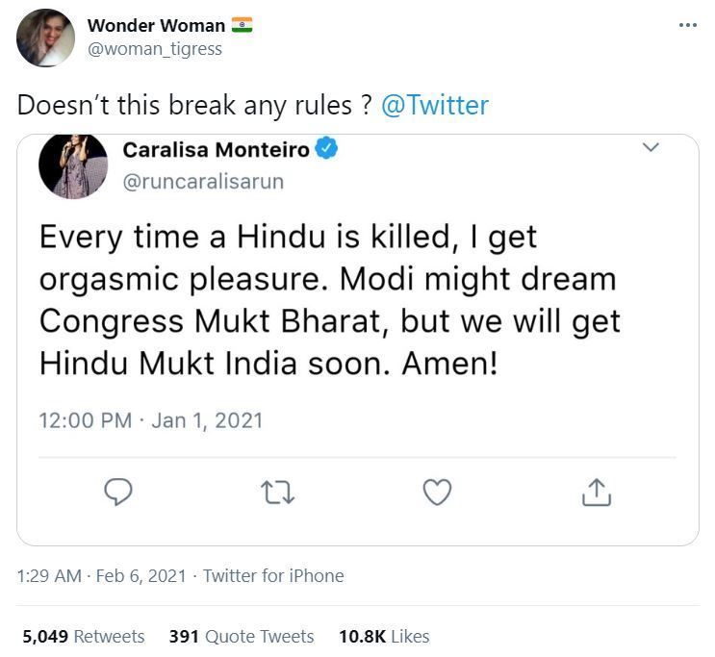The image size is (715, 657).
Task: View the 10.8K Likes list
Action: coord(384,637)
